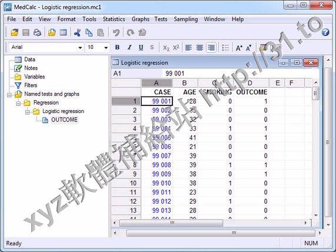Toggle Italic formatting
336x252 pixels.
129,48
